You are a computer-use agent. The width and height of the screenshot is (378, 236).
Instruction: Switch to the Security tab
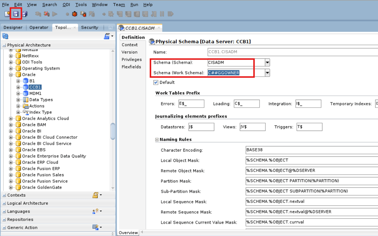[90, 28]
